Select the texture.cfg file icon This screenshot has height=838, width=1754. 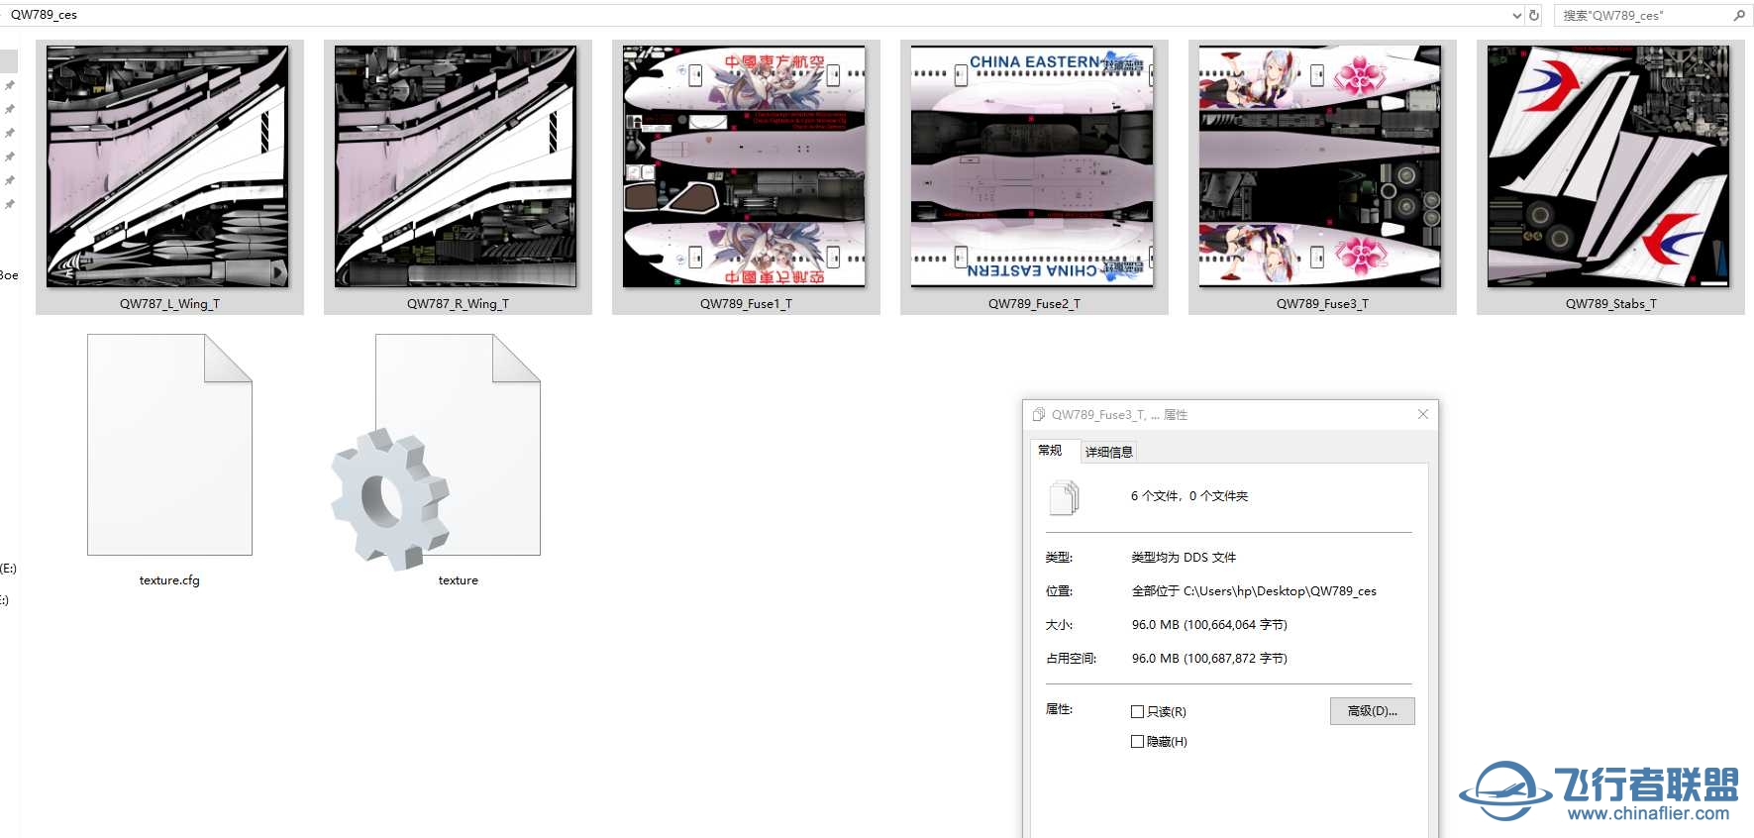point(169,445)
